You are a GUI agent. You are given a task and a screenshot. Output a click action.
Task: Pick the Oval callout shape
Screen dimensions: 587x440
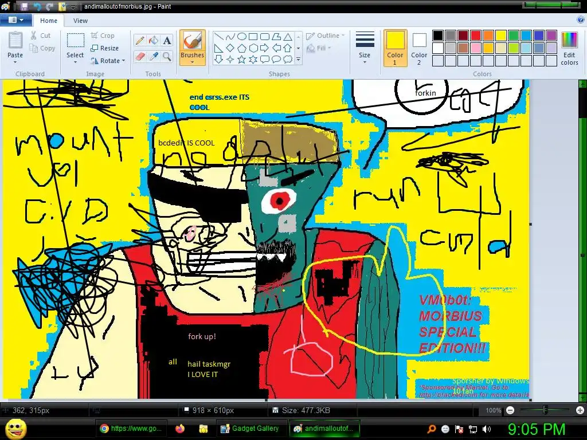pos(276,59)
